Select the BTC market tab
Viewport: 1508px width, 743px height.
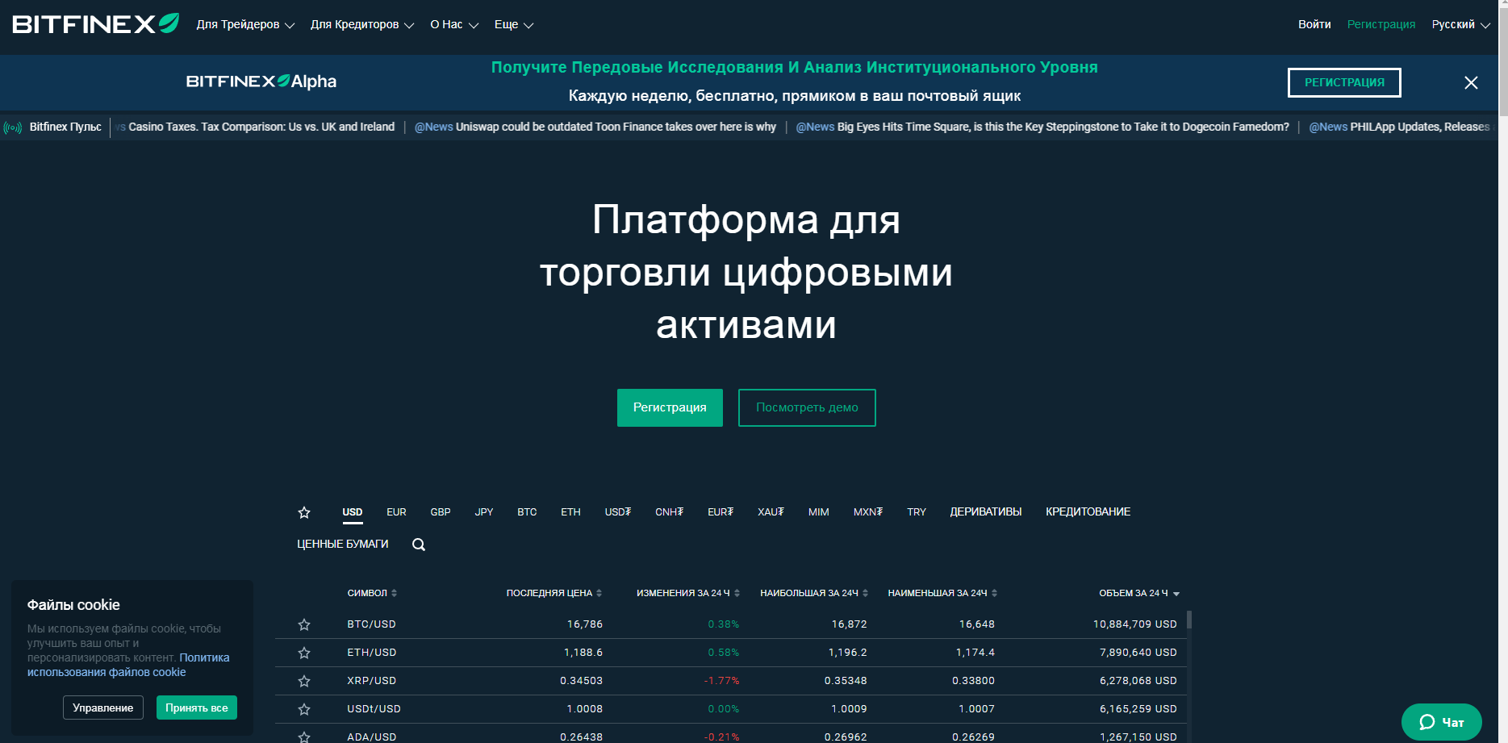click(527, 512)
